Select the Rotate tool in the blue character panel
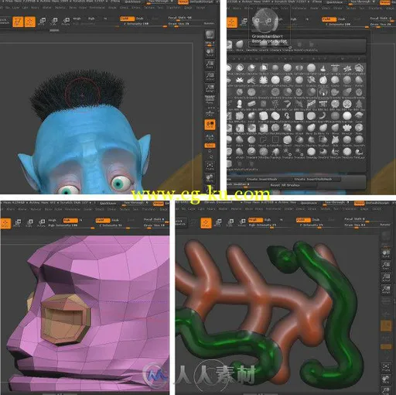This screenshot has height=395, width=396. 67,21
